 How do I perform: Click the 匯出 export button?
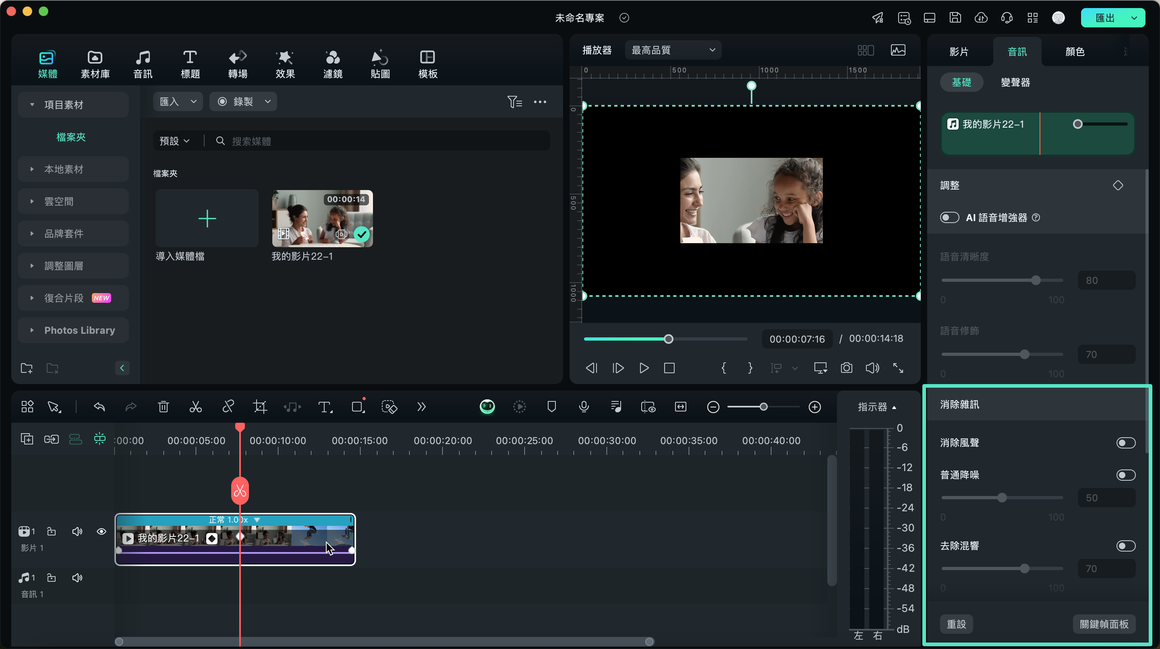coord(1104,18)
